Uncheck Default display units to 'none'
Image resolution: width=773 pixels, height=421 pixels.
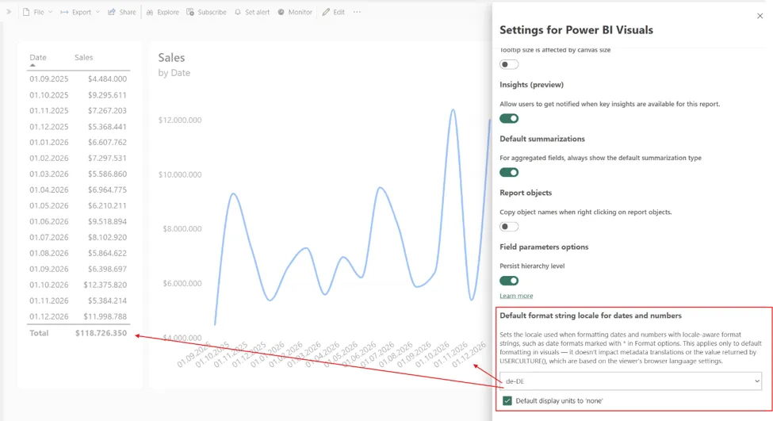(x=507, y=401)
